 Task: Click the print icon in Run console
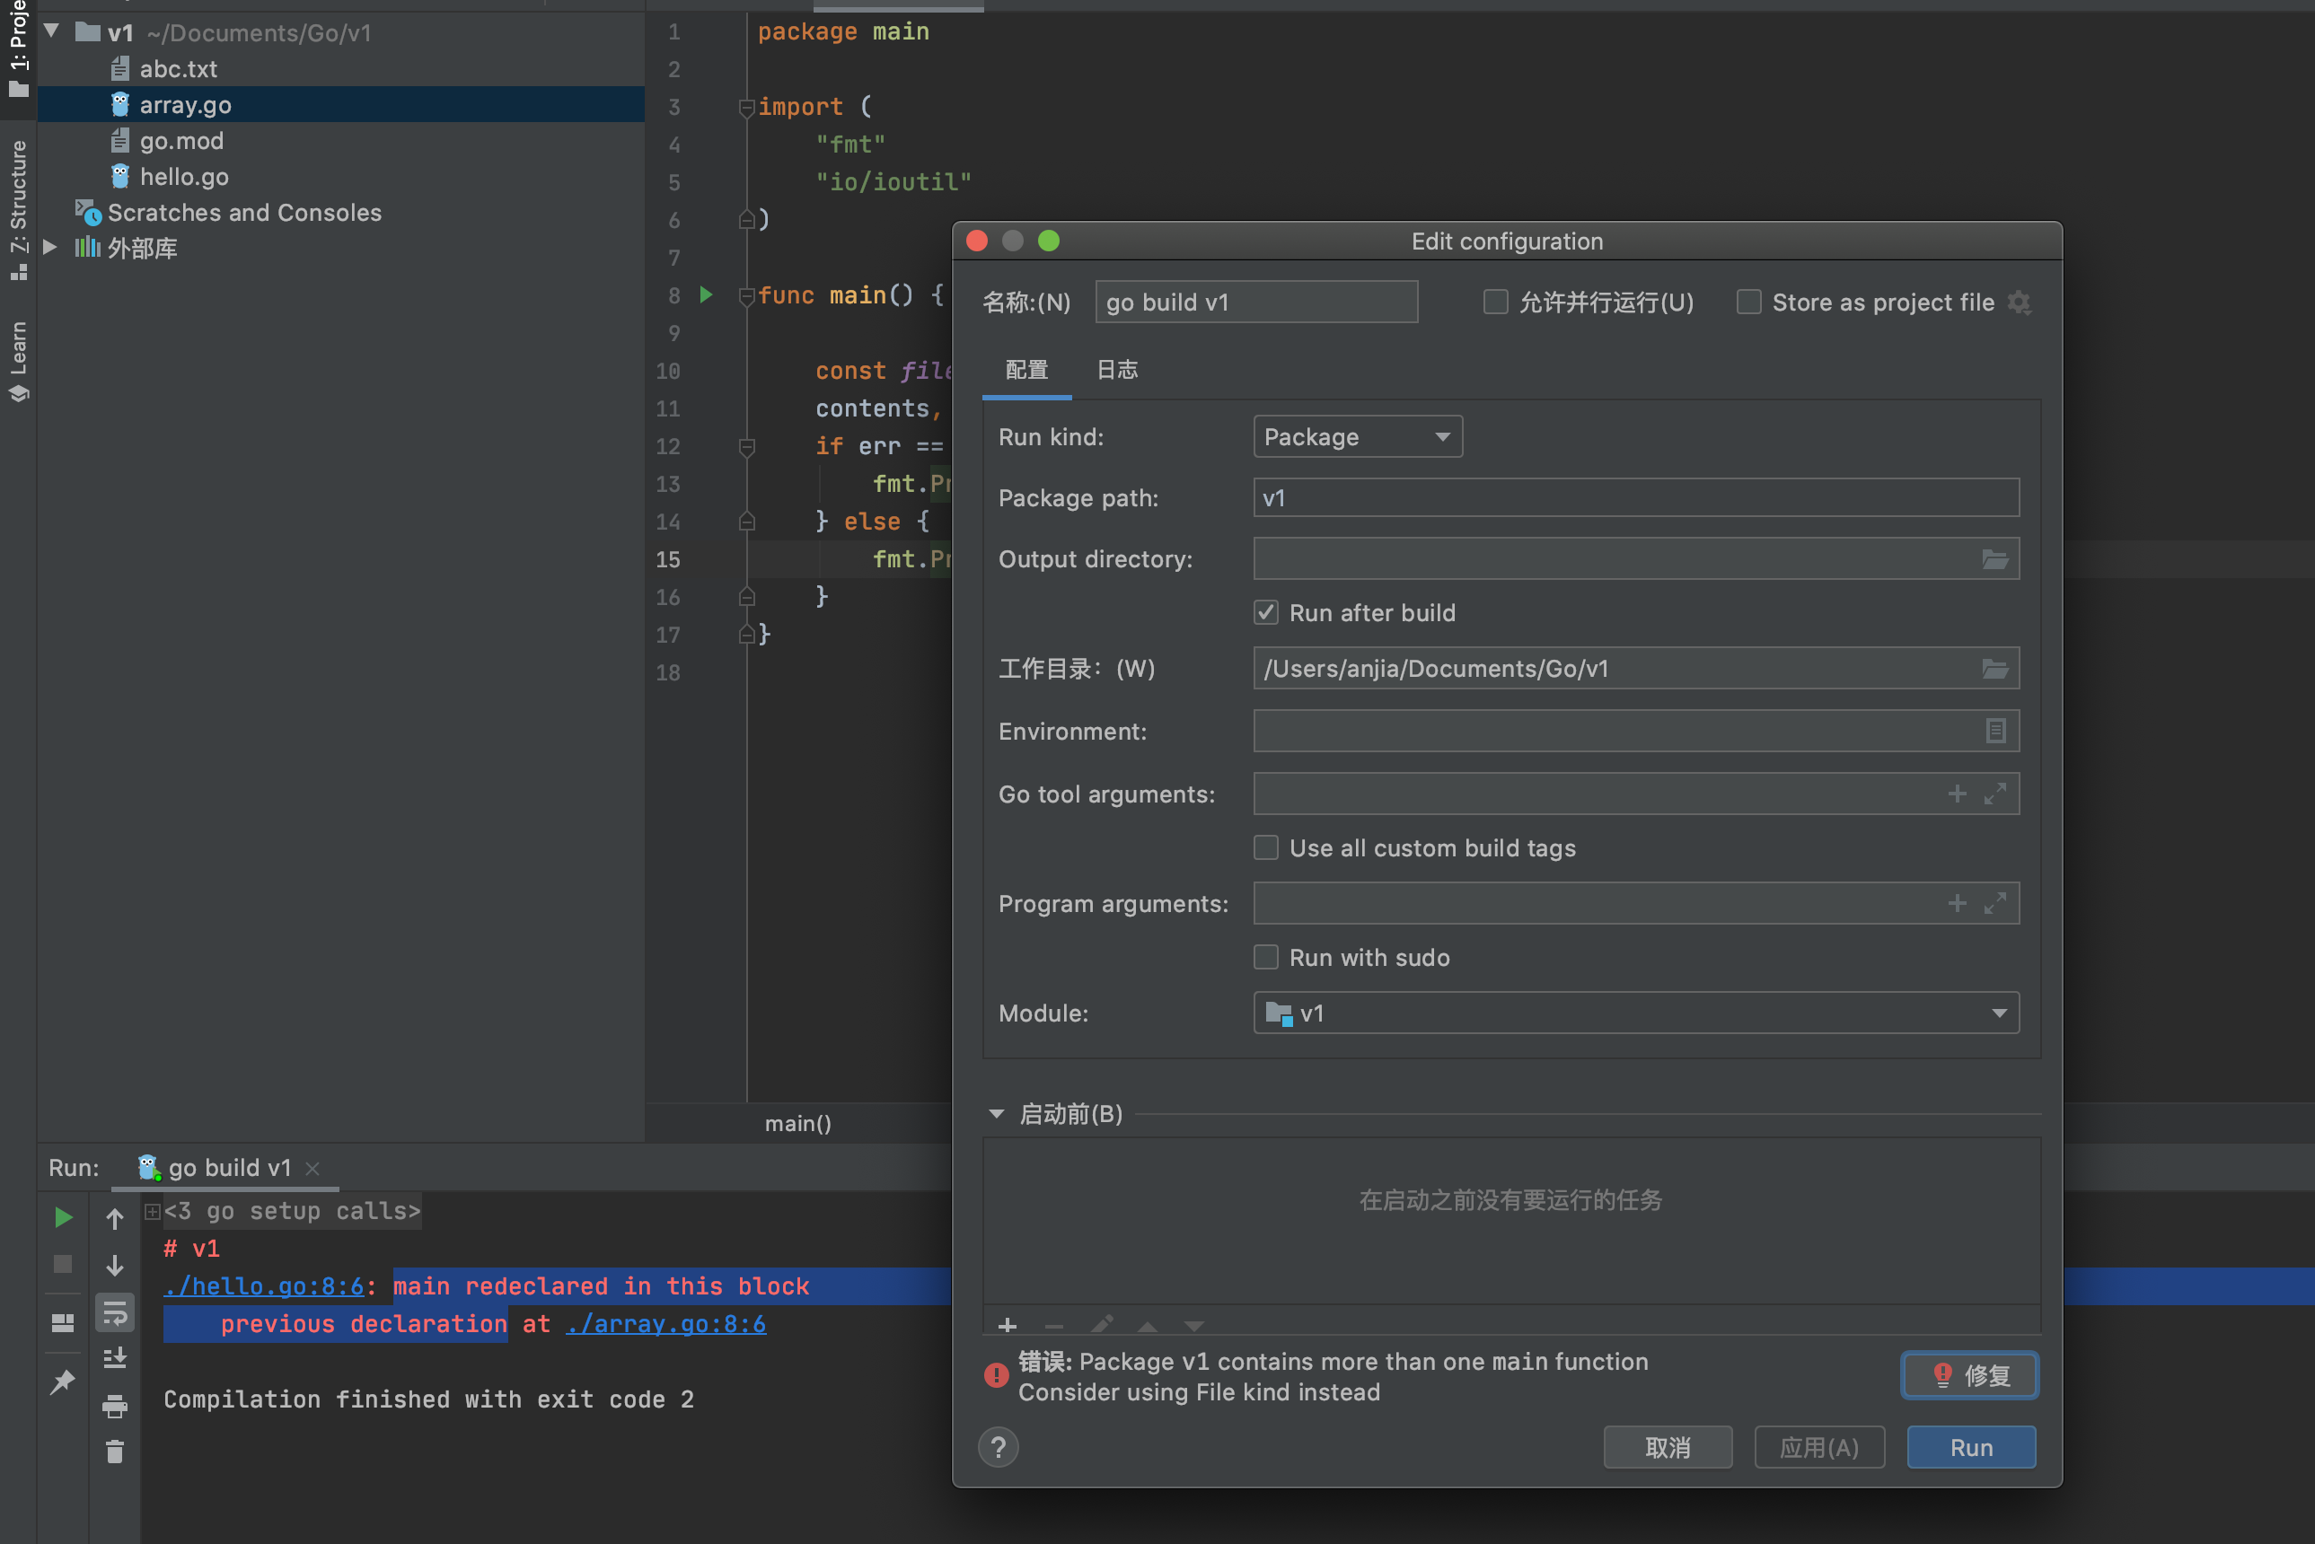(115, 1406)
